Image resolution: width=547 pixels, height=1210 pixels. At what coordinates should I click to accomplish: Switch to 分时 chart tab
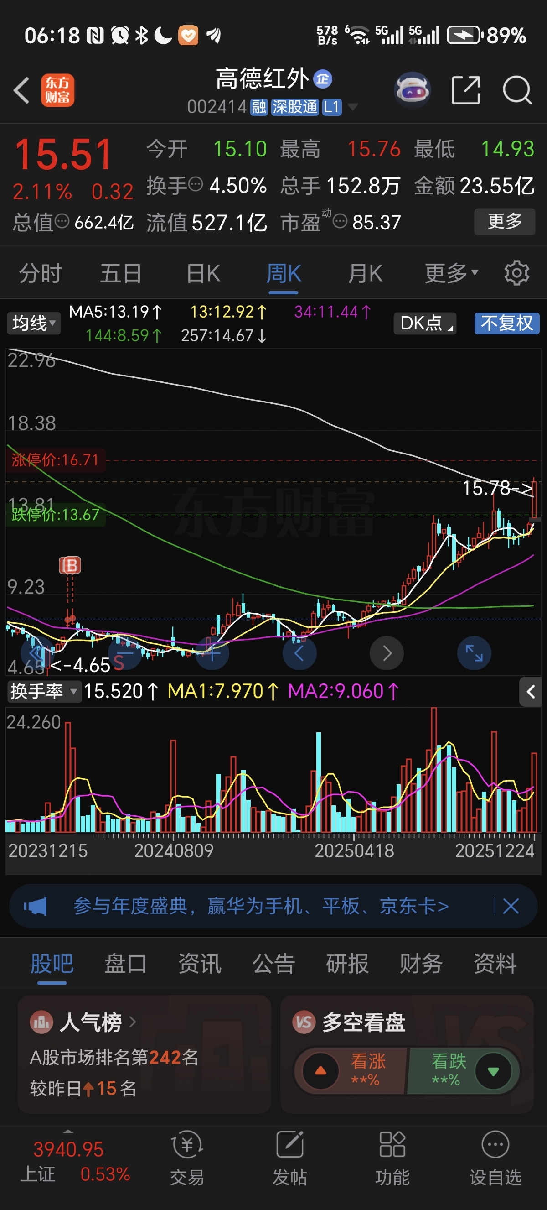(40, 273)
